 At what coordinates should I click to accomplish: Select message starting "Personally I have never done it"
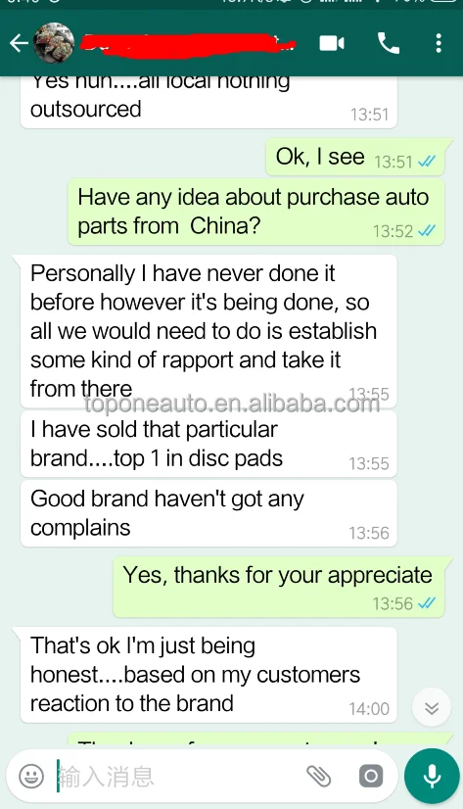[x=208, y=332]
